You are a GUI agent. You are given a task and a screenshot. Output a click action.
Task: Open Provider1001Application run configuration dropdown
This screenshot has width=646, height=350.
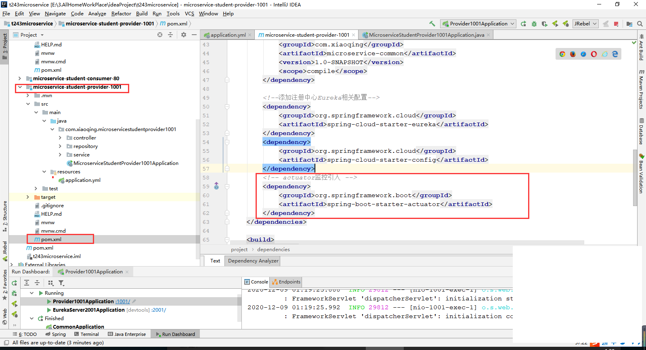tap(478, 24)
